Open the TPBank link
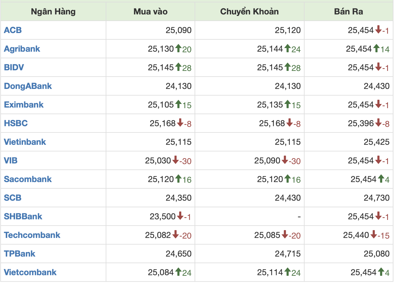 click(x=20, y=254)
